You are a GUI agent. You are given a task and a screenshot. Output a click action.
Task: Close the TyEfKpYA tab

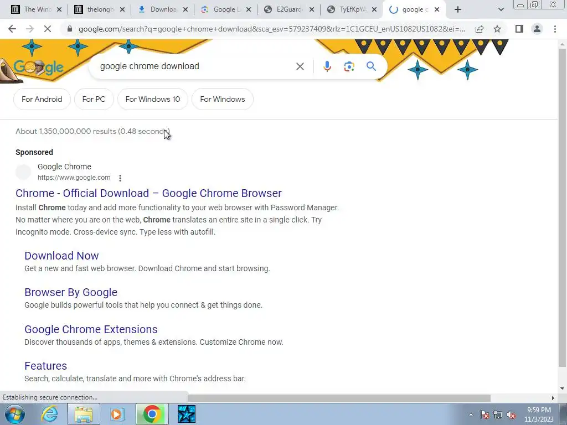(x=375, y=10)
